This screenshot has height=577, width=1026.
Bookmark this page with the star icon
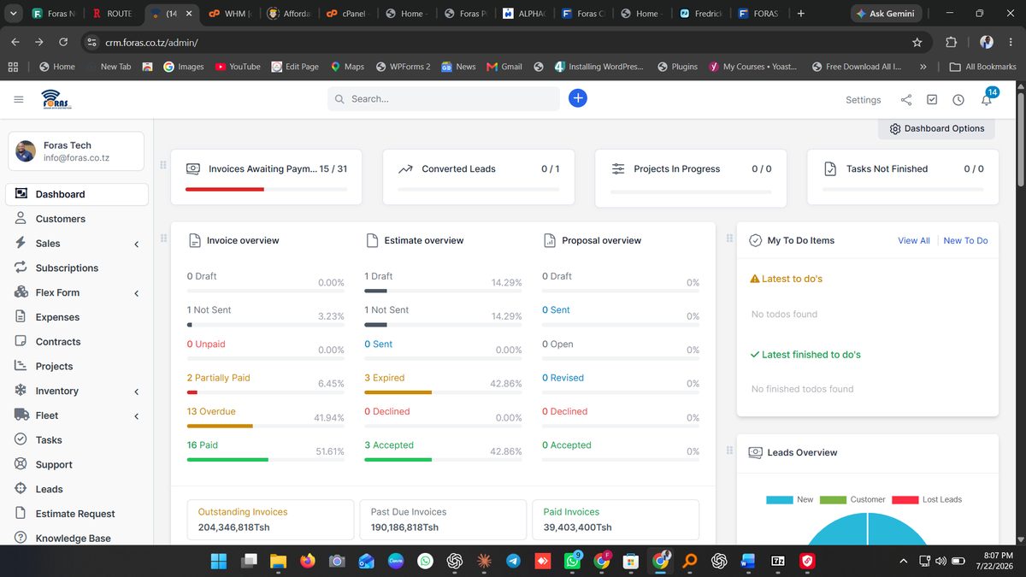pyautogui.click(x=917, y=42)
